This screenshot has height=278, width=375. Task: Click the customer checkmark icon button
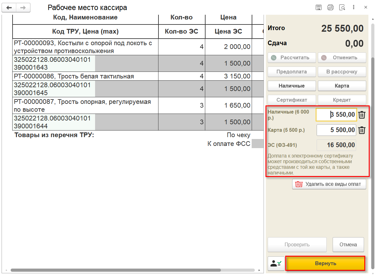276,264
